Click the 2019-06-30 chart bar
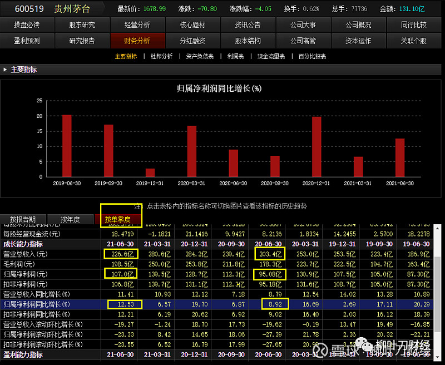The height and width of the screenshot is (365, 445). pyautogui.click(x=67, y=146)
